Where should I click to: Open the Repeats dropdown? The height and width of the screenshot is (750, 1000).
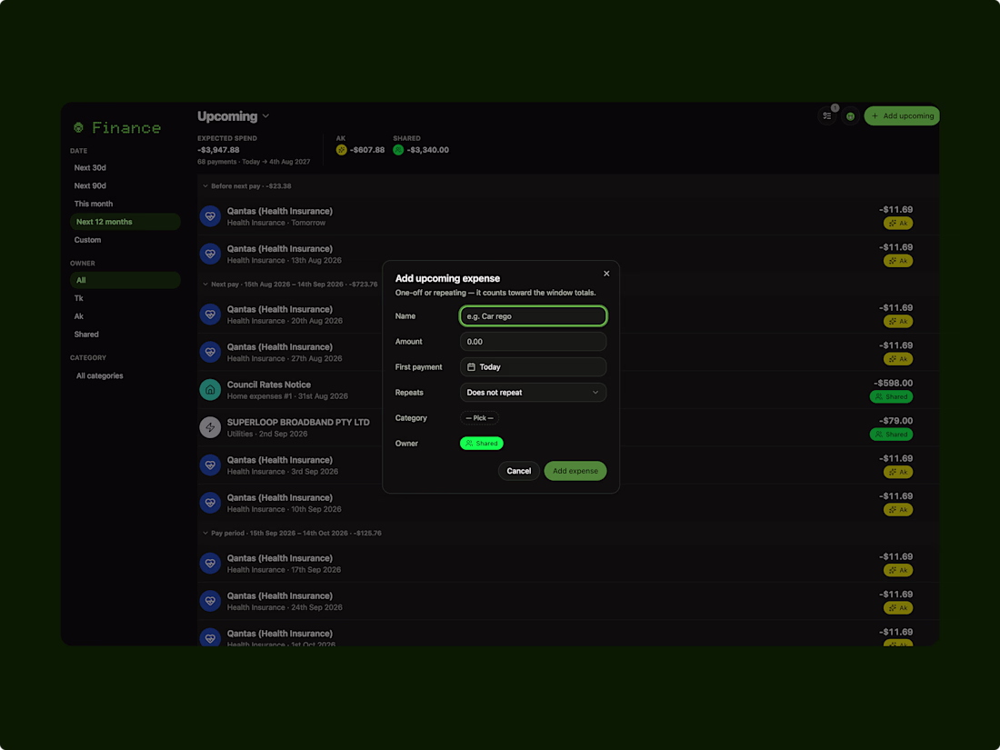pos(533,392)
